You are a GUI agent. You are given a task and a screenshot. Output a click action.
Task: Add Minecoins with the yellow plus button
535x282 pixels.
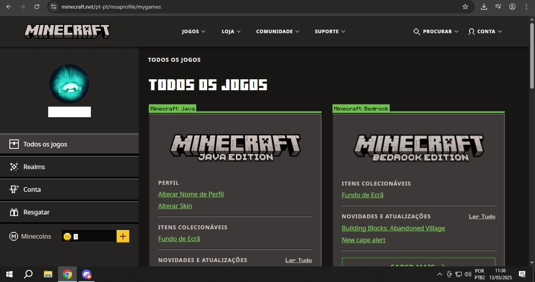coord(123,236)
